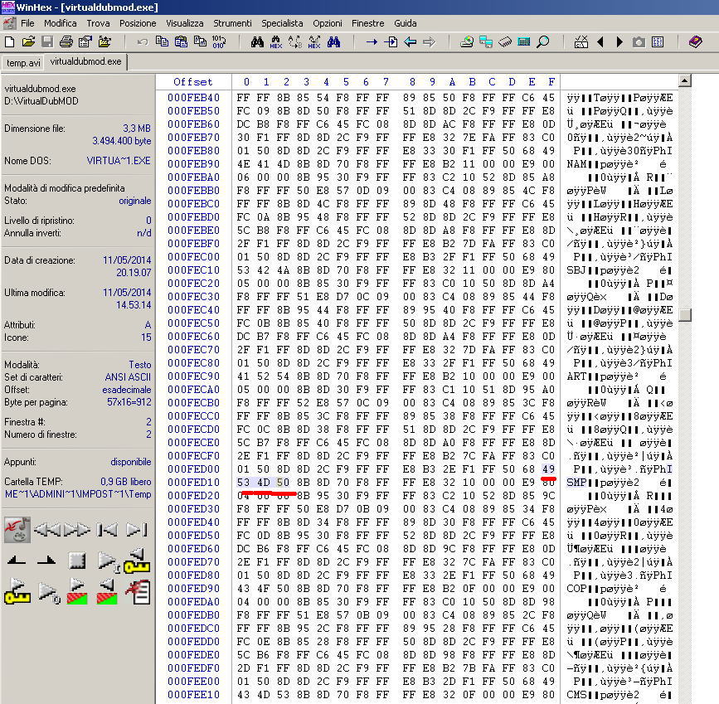Click the Go To Offset arrow icon

(x=371, y=41)
